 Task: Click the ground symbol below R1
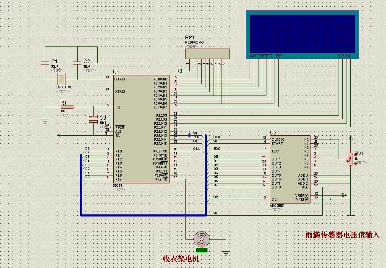(45, 121)
